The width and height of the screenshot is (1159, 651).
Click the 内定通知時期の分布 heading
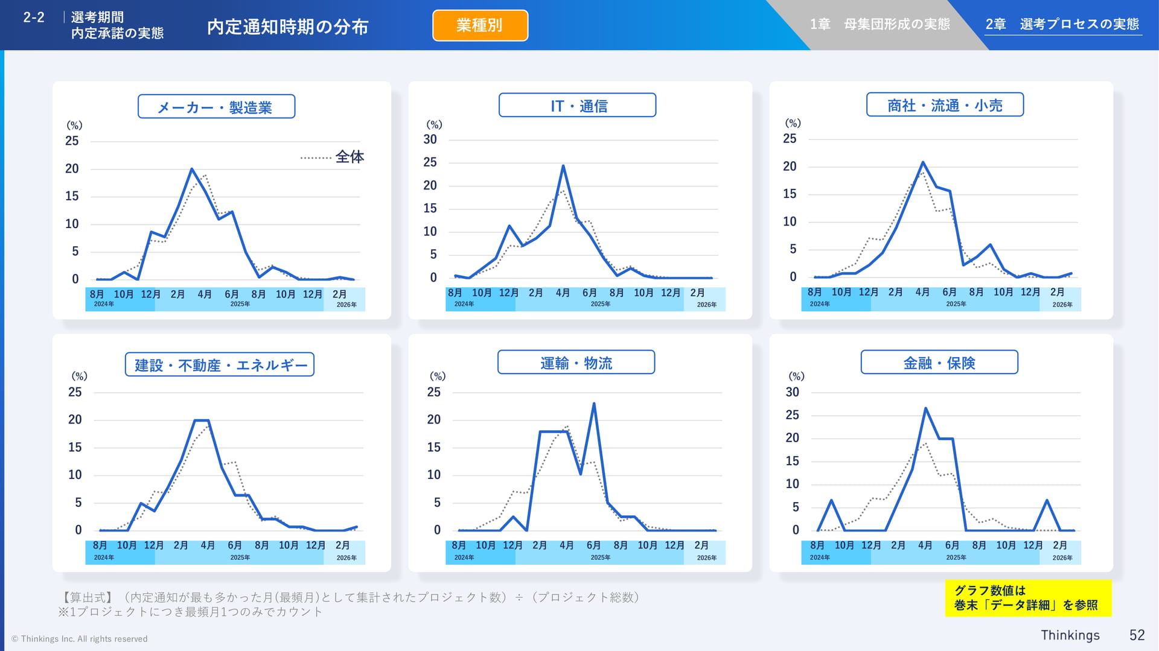pyautogui.click(x=288, y=27)
